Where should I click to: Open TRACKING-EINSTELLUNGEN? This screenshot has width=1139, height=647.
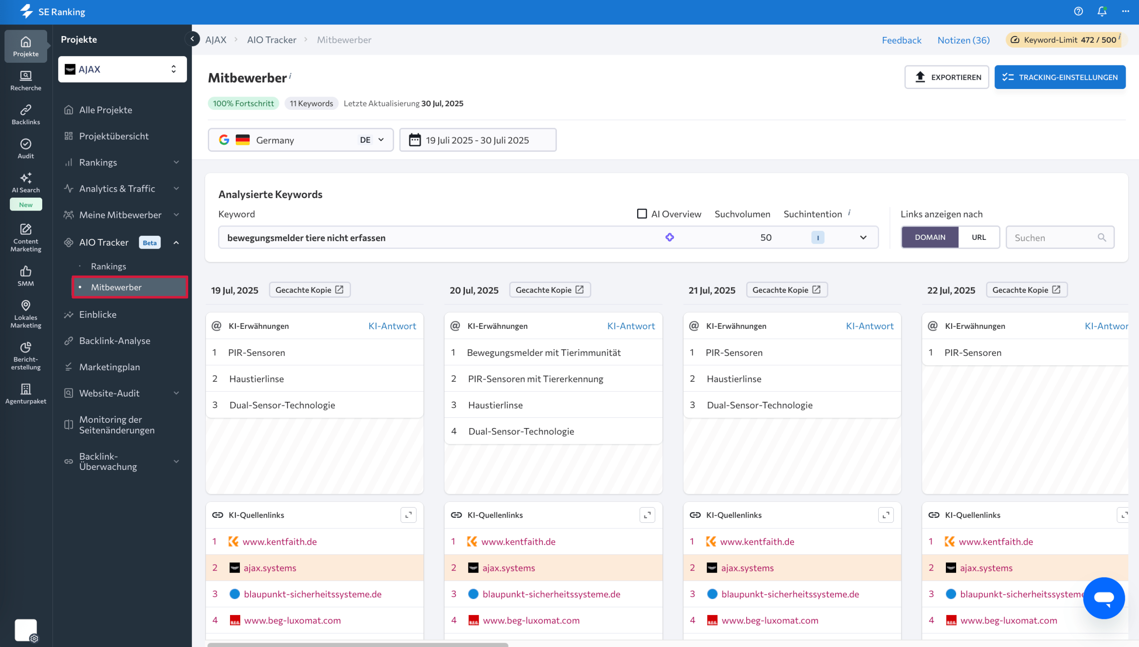coord(1060,77)
